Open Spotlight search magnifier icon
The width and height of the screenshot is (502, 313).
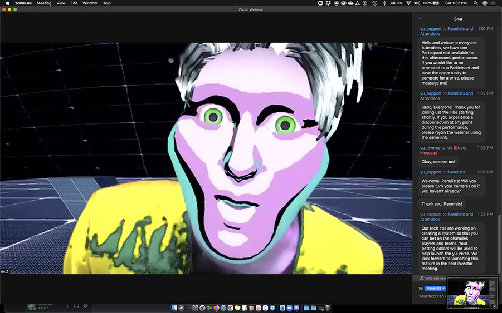point(476,3)
